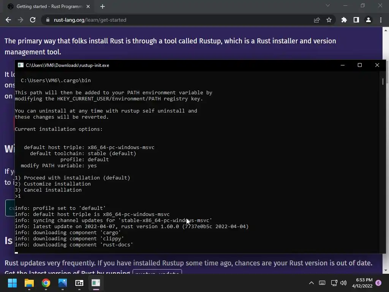Click the line '1) Proceed with installation (default)'
Screen dimensions: 389x292
[x=73, y=178]
